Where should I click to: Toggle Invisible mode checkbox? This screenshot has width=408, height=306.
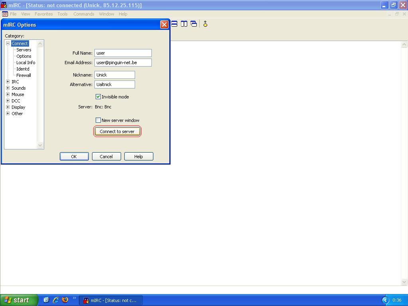click(x=98, y=97)
